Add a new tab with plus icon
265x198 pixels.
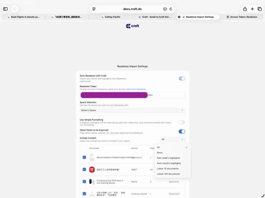[252, 9]
